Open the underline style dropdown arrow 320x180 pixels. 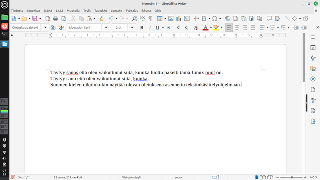pyautogui.click(x=163, y=28)
